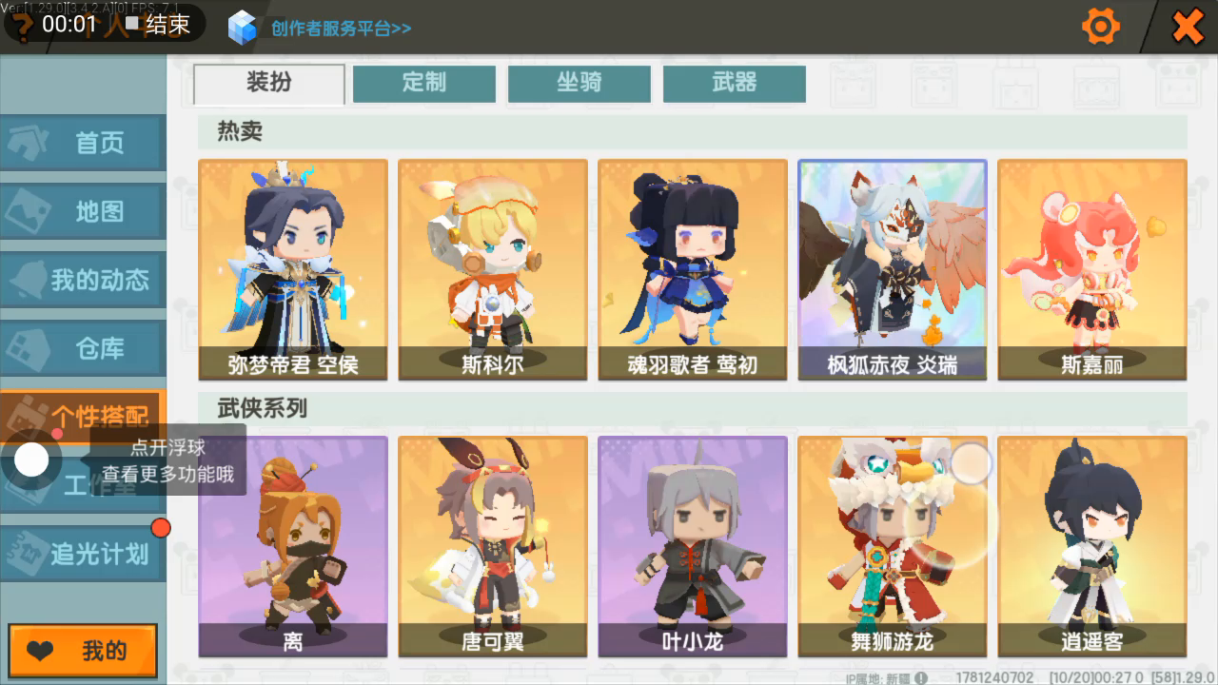The width and height of the screenshot is (1218, 685).
Task: Open the 仓库 sidebar item
Action: click(x=83, y=349)
